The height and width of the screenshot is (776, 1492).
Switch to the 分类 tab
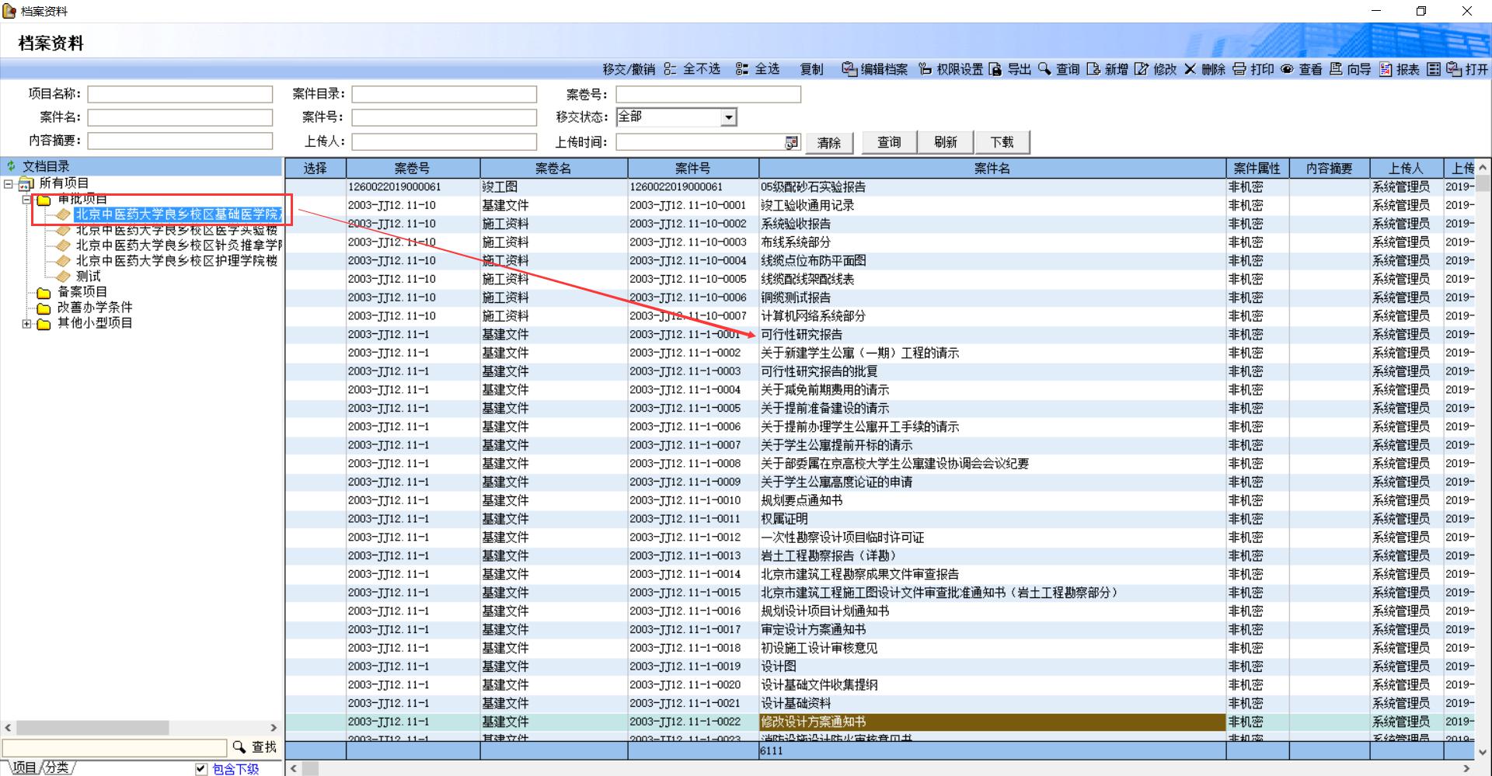click(x=57, y=767)
